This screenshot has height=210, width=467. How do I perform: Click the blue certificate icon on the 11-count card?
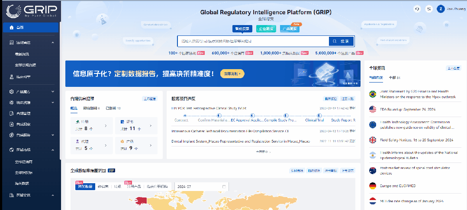pyautogui.click(x=122, y=122)
